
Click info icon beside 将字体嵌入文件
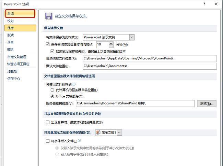[79, 140]
